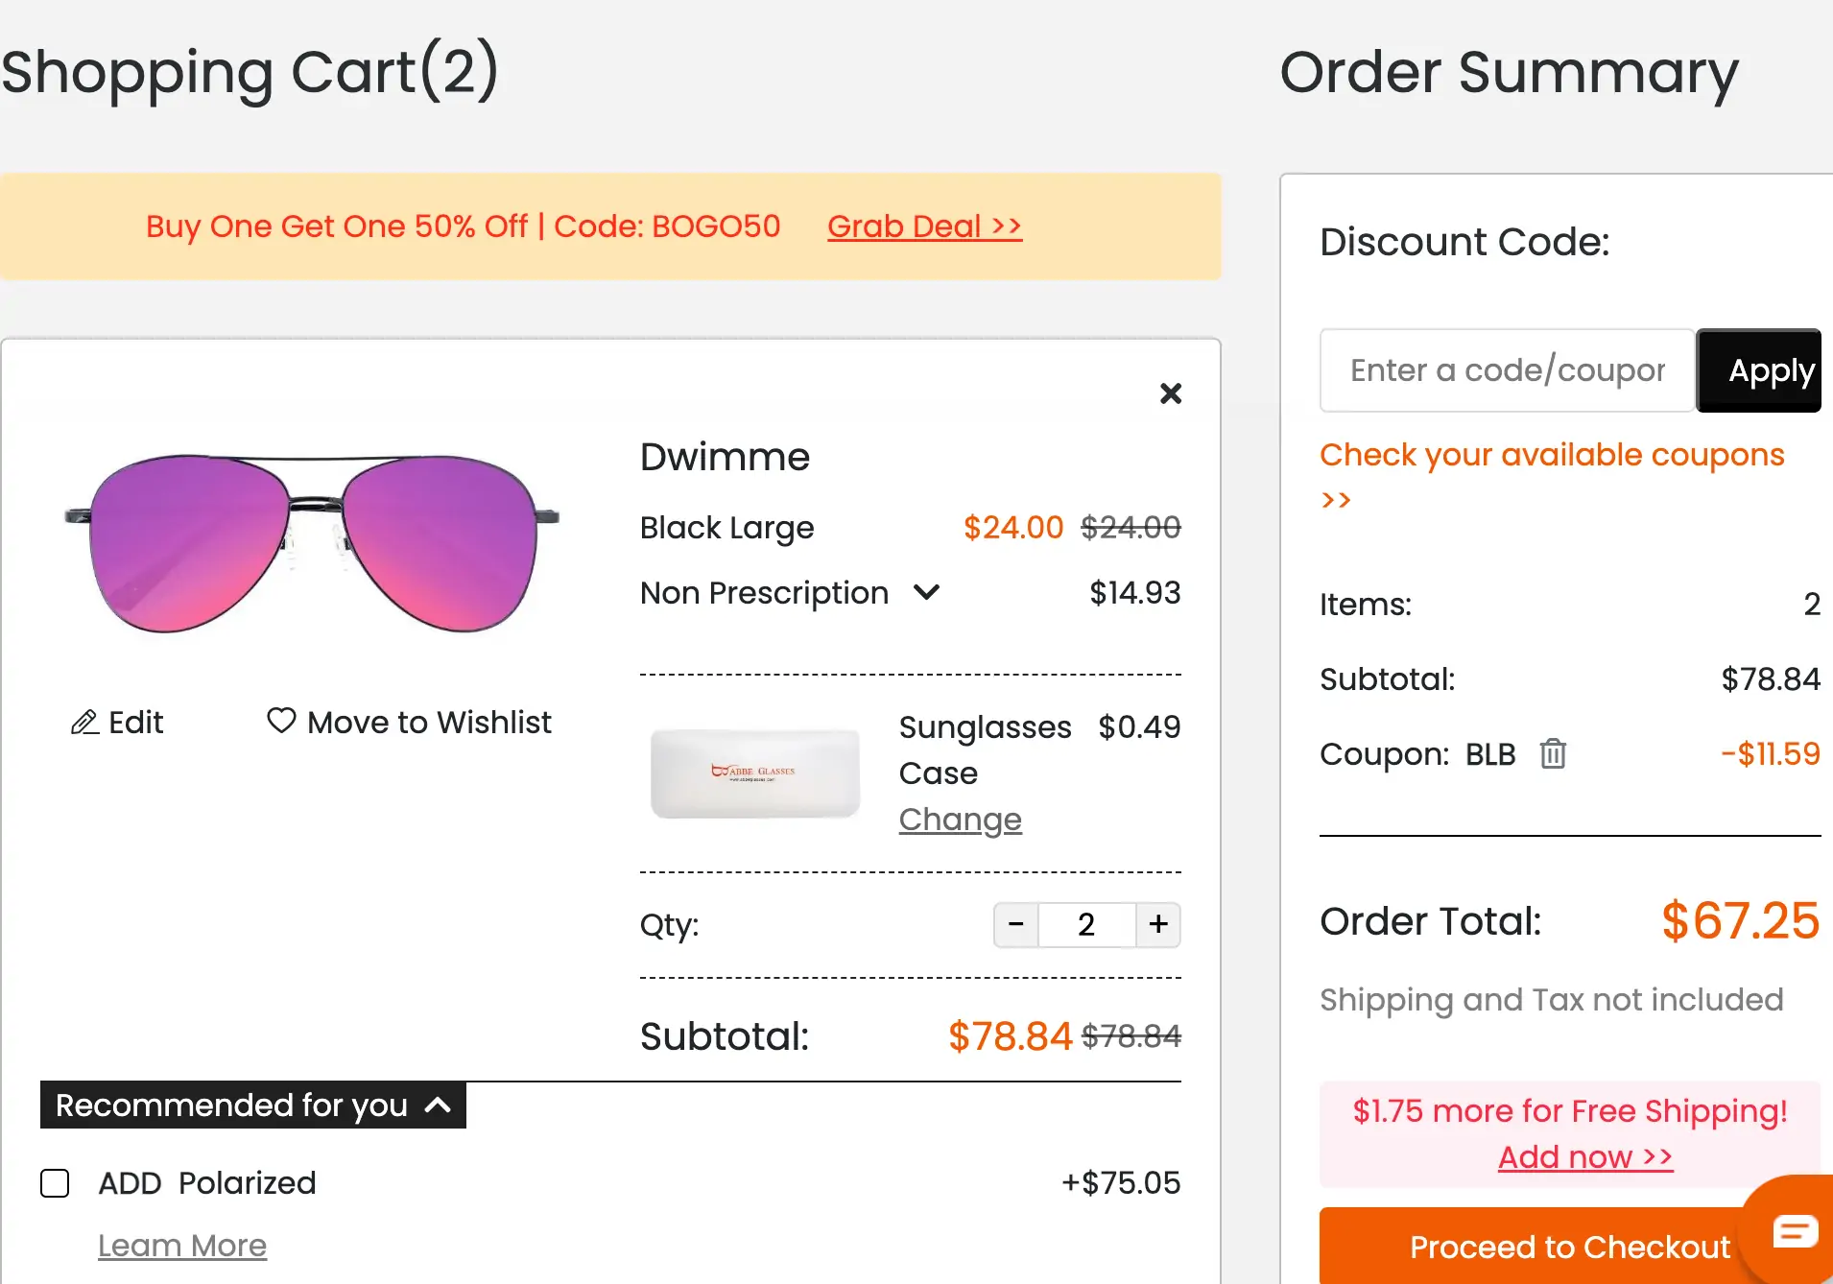
Task: Open Check your available coupons link
Action: point(1551,456)
